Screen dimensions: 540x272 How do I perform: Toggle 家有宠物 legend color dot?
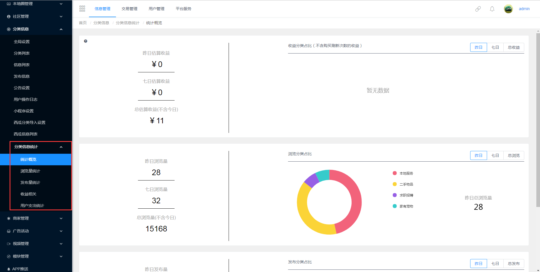point(395,206)
